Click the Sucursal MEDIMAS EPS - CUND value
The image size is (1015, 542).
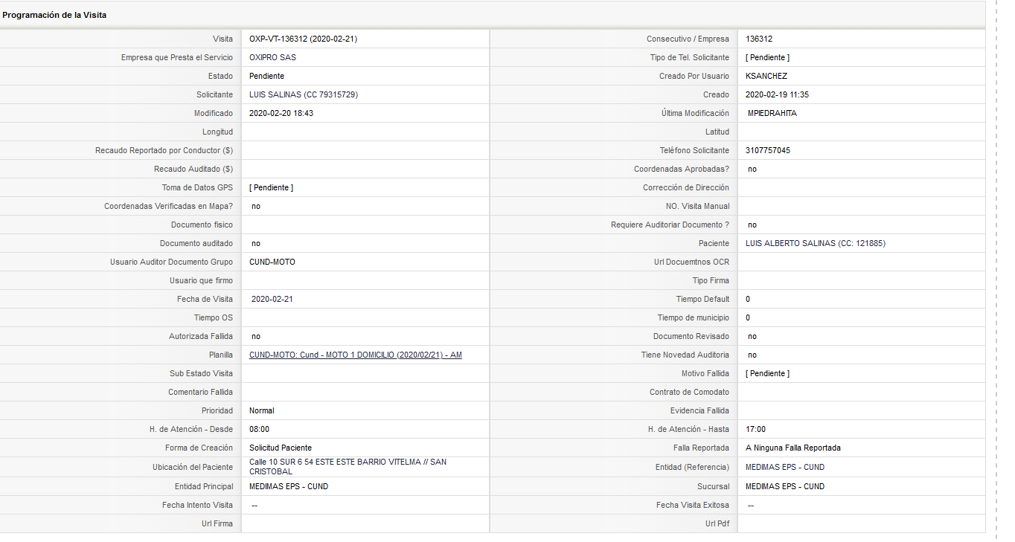click(785, 486)
